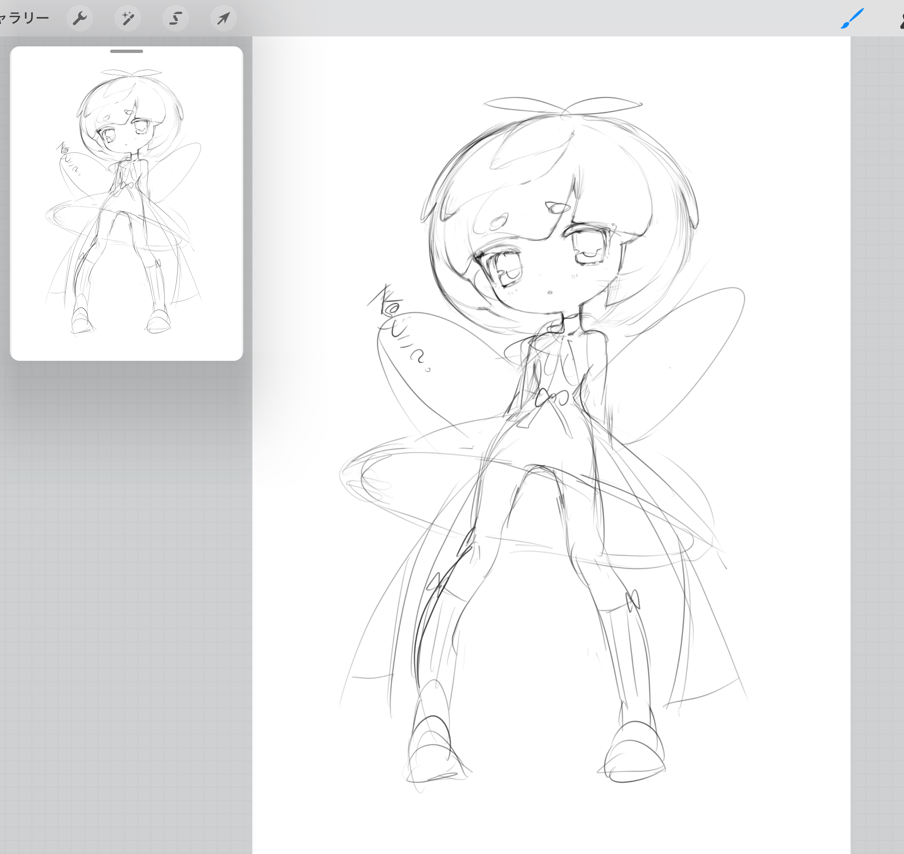904x854 pixels.
Task: Activate the Transform arrow tool
Action: pos(223,18)
